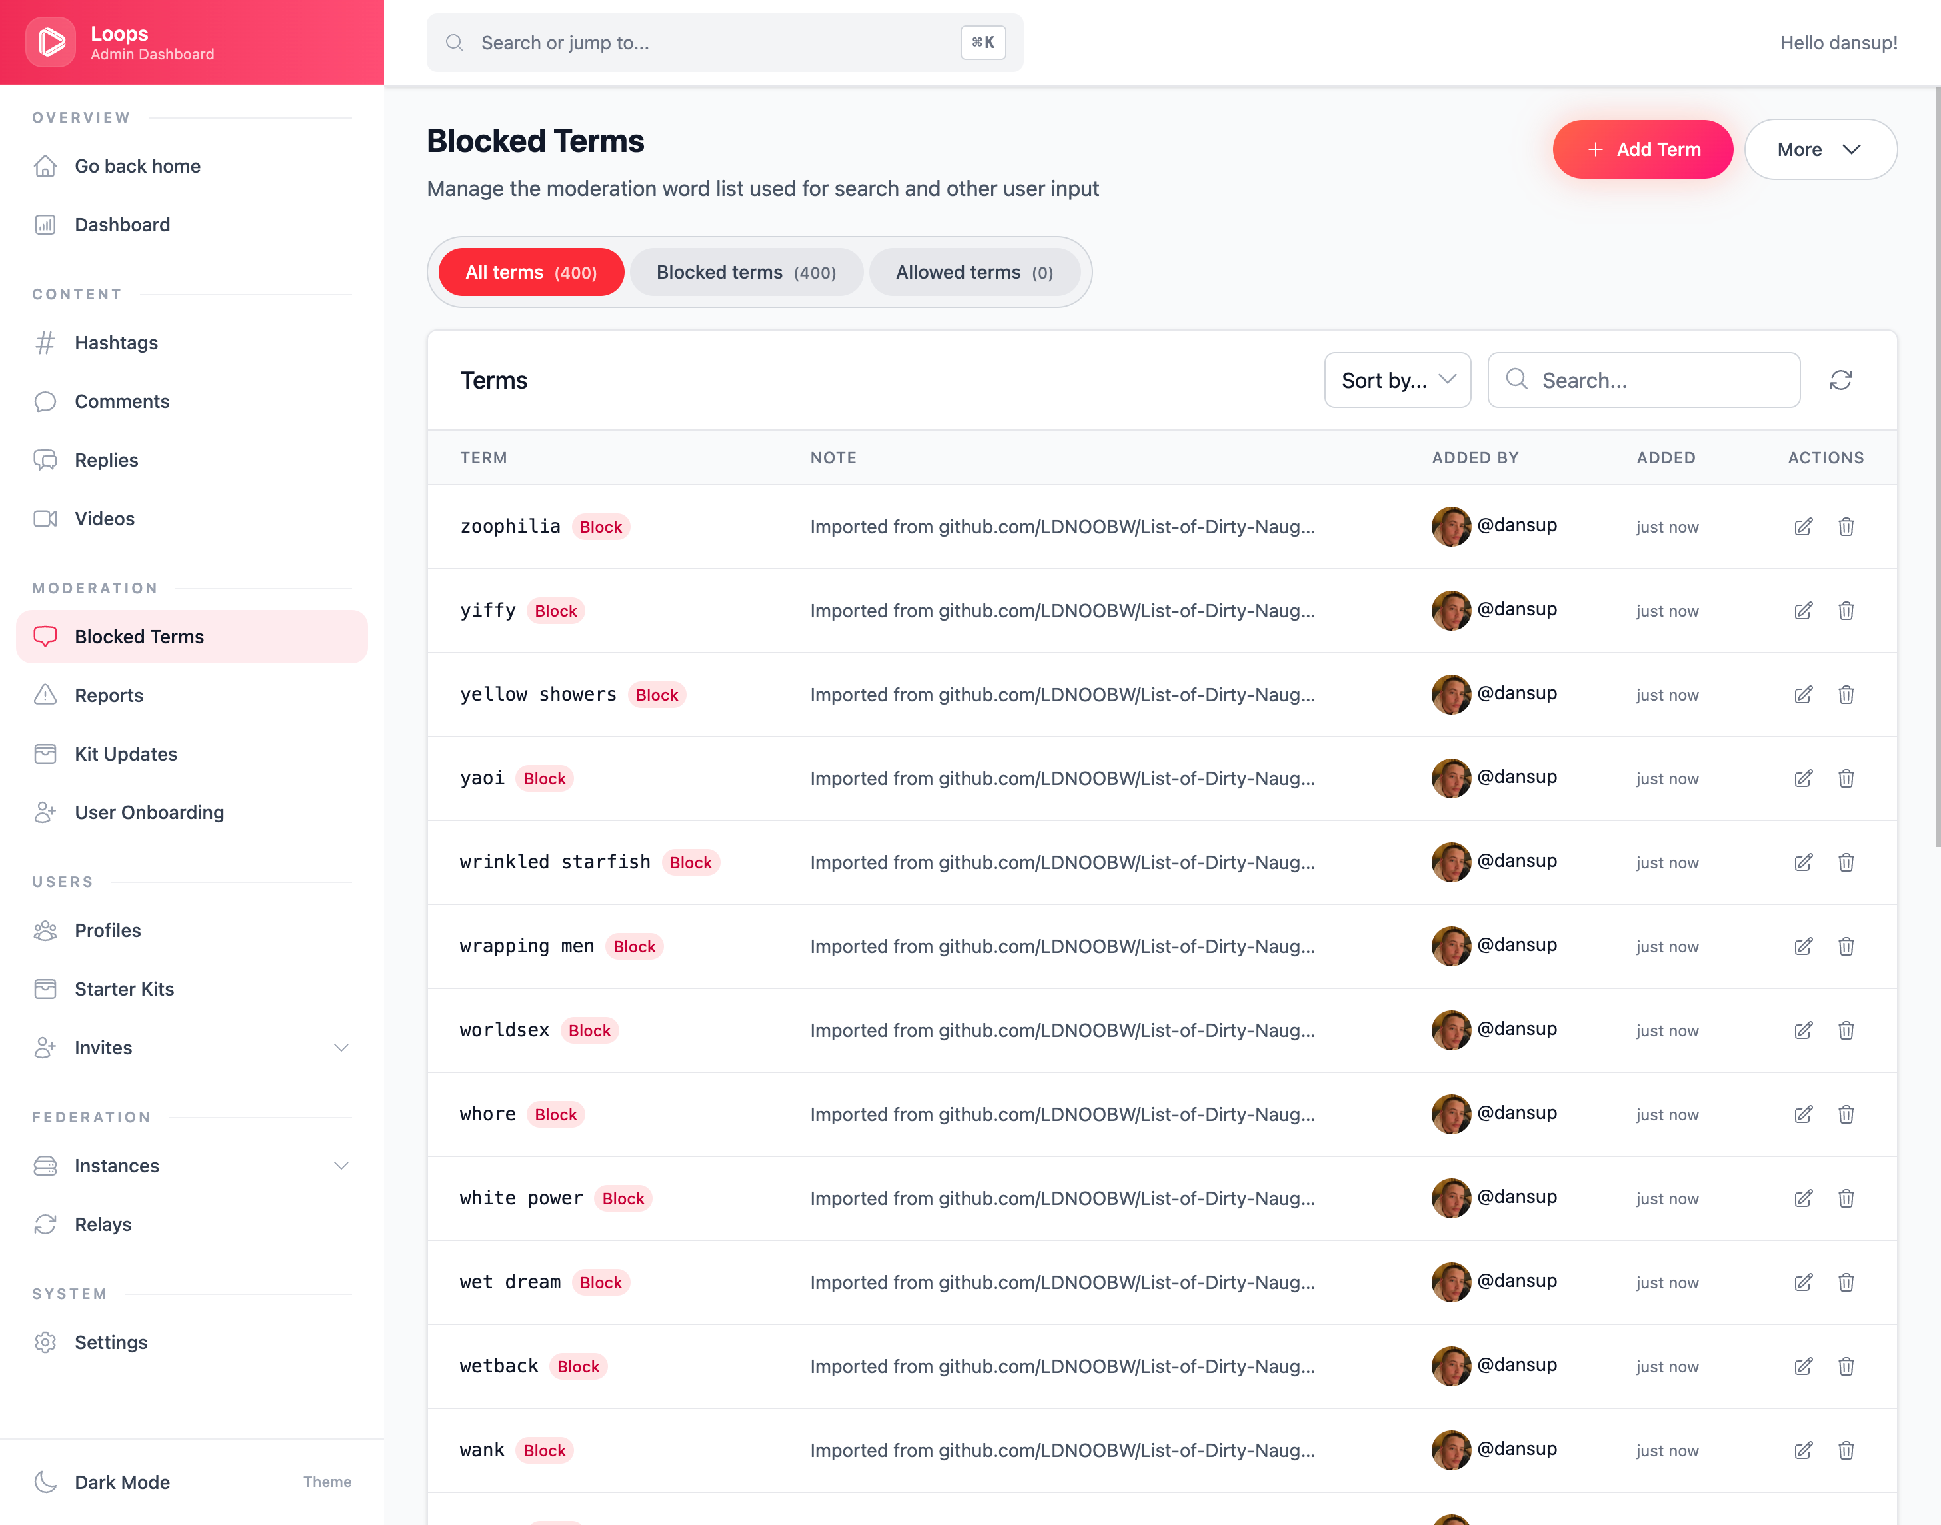Focus the Search or jump to field
The width and height of the screenshot is (1941, 1525).
tap(725, 43)
